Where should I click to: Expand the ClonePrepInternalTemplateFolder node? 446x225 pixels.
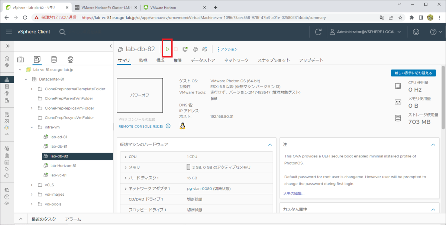pos(32,89)
